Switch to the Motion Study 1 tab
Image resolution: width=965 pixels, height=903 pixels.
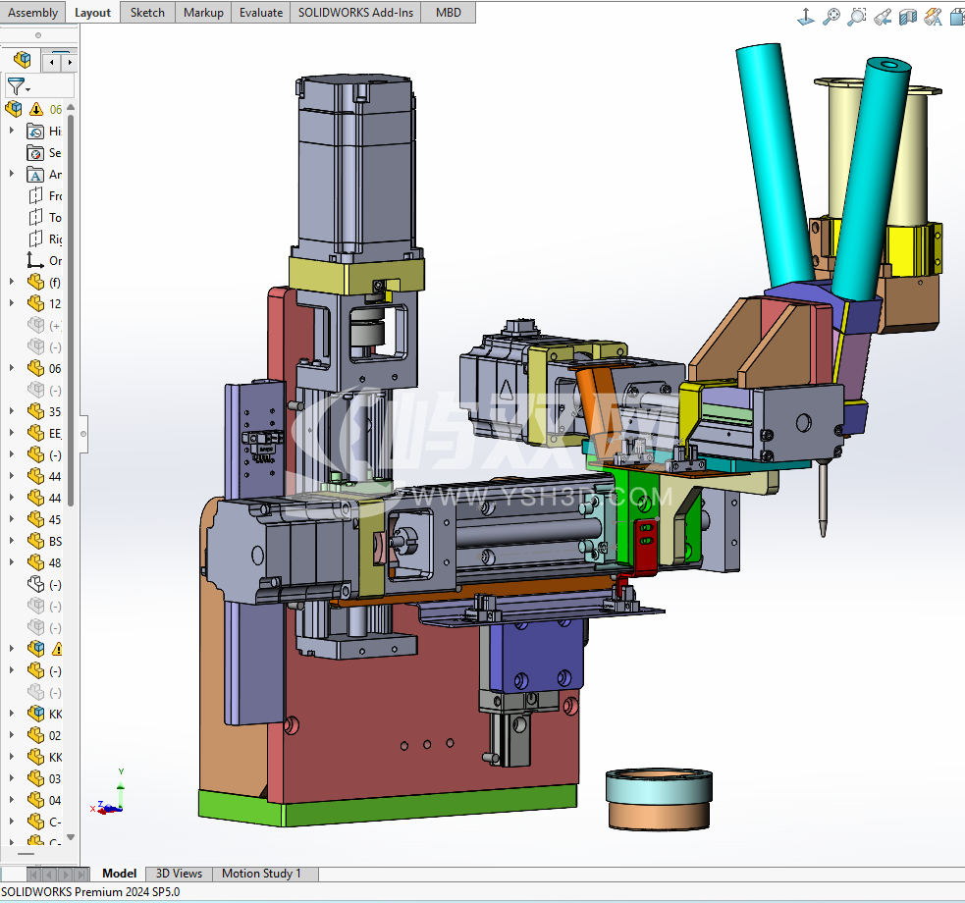[261, 874]
